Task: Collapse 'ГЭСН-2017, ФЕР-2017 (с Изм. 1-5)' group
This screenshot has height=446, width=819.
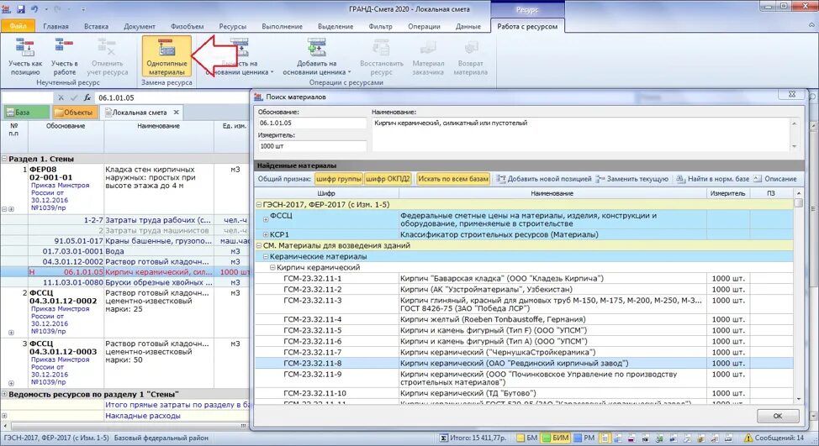Action: coord(258,204)
